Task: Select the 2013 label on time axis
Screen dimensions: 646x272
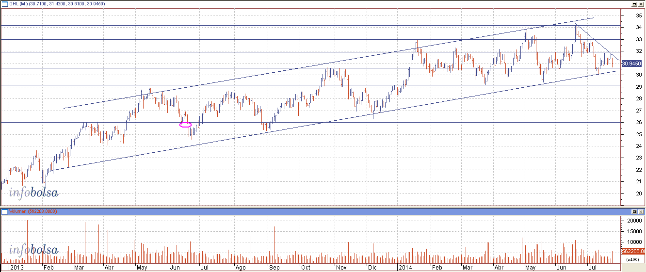Action: pos(17,267)
